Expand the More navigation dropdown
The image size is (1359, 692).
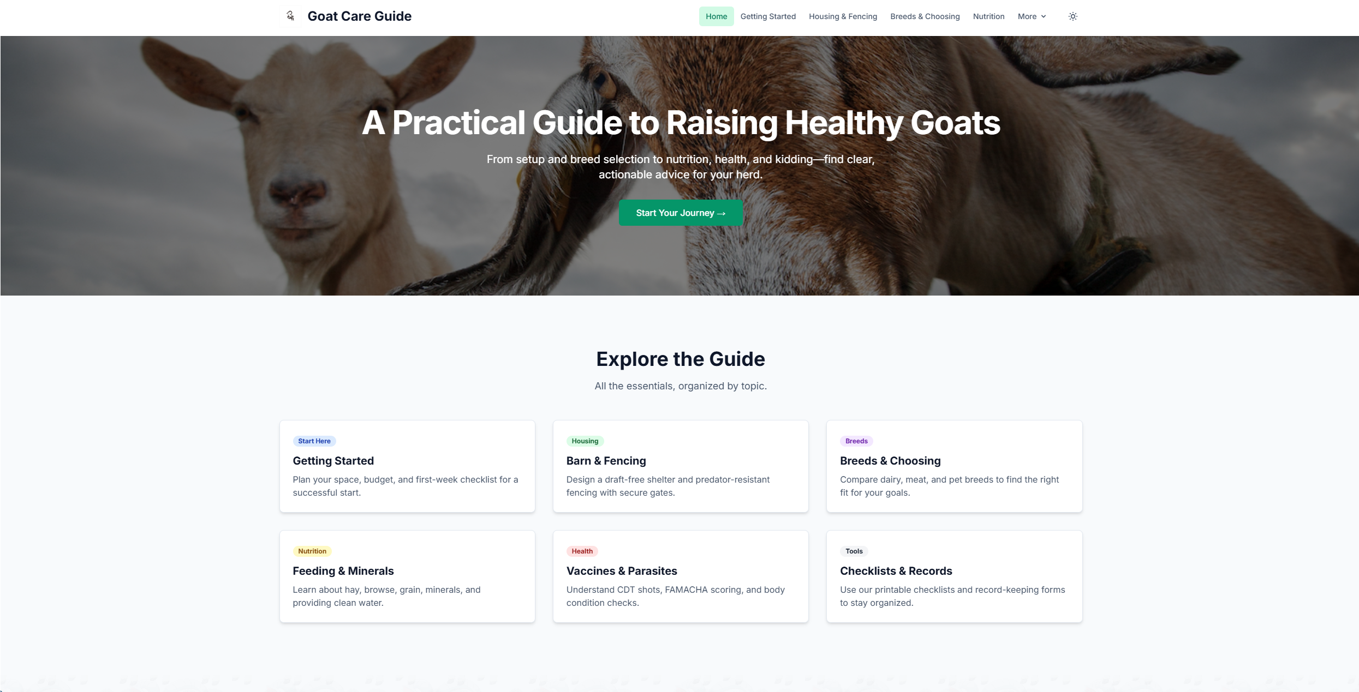click(1031, 16)
